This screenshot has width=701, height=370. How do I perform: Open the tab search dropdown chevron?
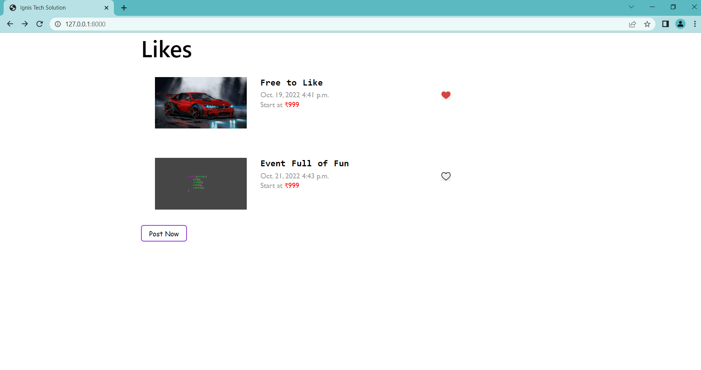tap(631, 7)
